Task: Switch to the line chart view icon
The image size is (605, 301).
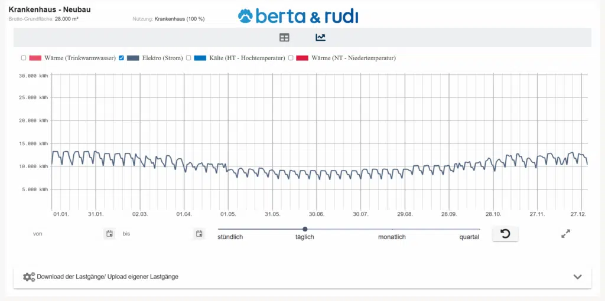Action: point(320,38)
